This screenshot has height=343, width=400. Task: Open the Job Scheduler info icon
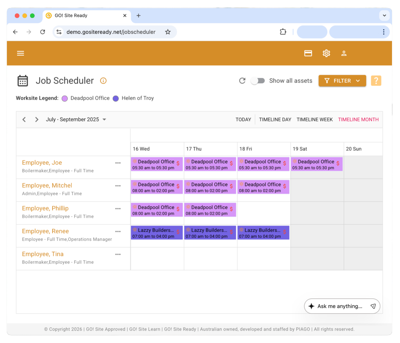coord(103,80)
